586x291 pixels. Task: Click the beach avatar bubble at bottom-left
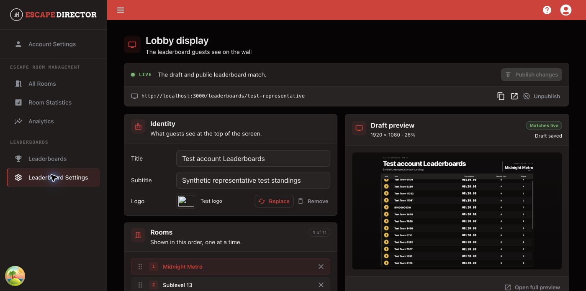coord(15,276)
